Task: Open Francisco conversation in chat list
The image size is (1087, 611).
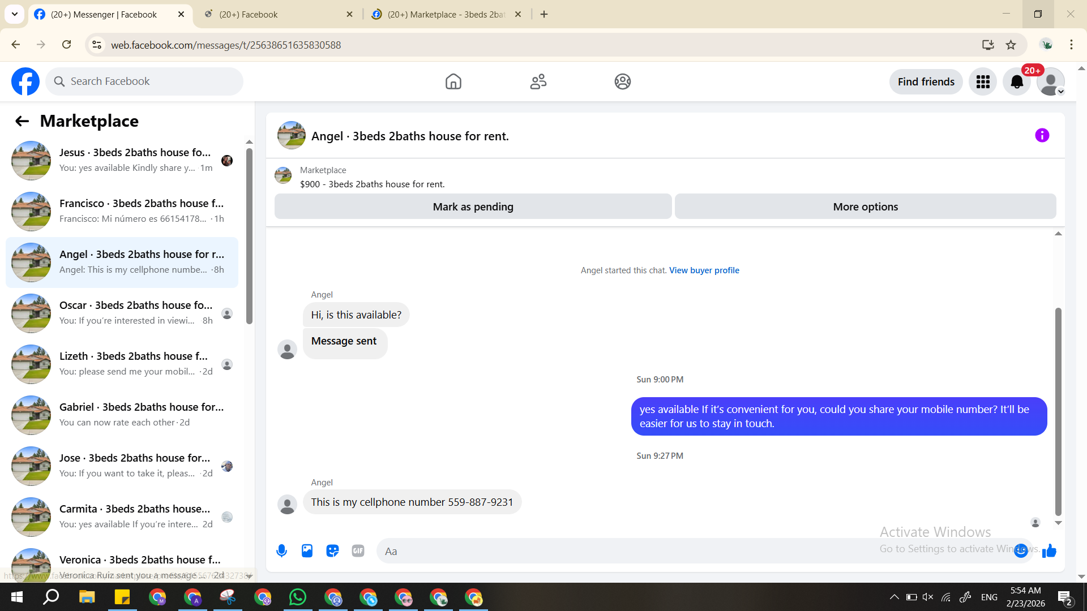Action: pos(122,212)
